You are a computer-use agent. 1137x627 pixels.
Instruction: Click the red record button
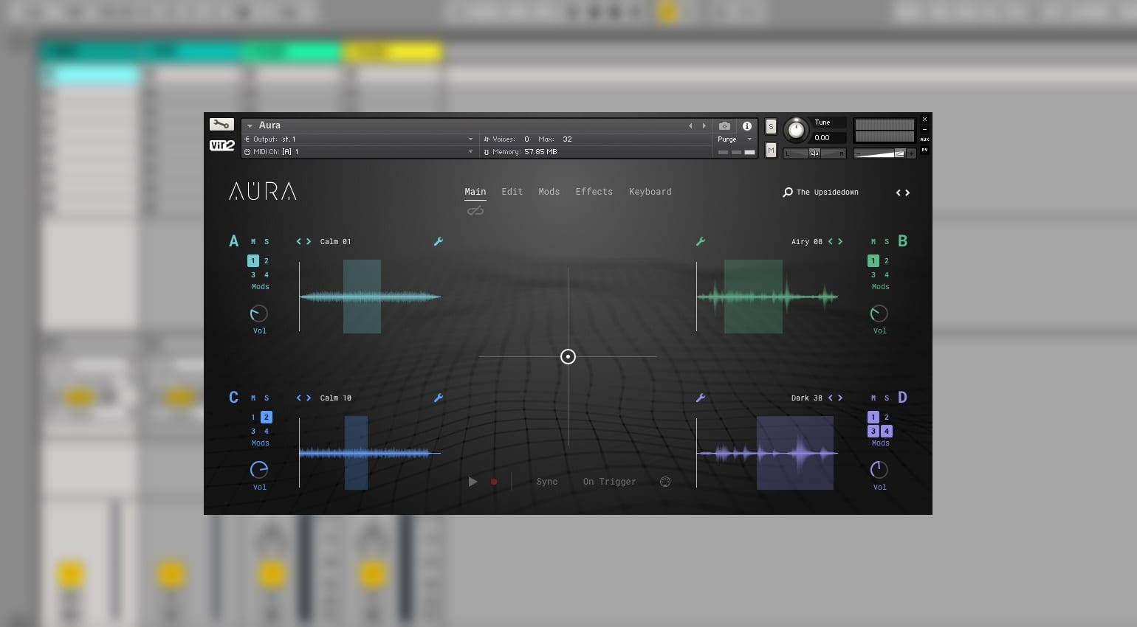point(494,482)
